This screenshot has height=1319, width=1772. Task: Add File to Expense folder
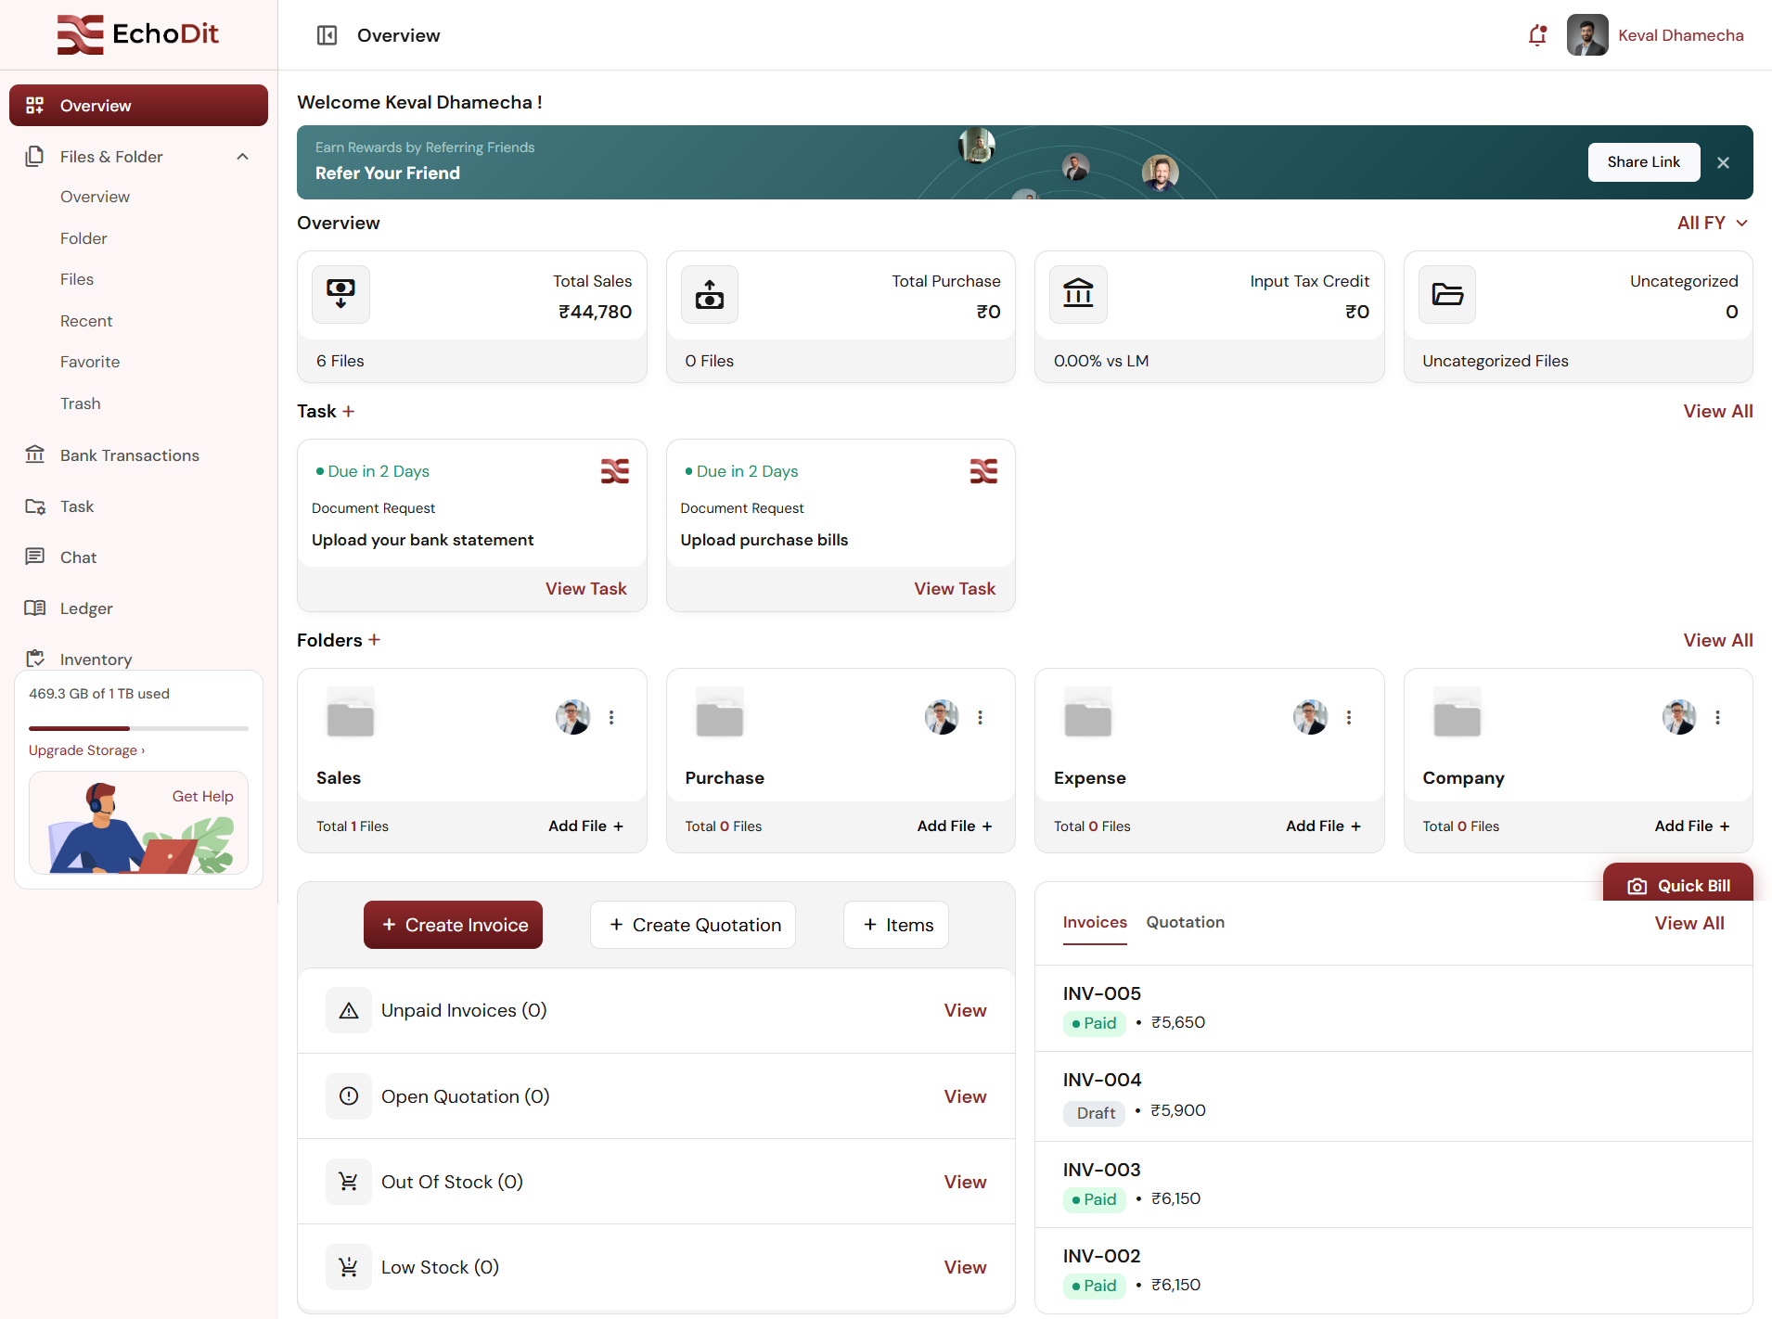coord(1323,826)
